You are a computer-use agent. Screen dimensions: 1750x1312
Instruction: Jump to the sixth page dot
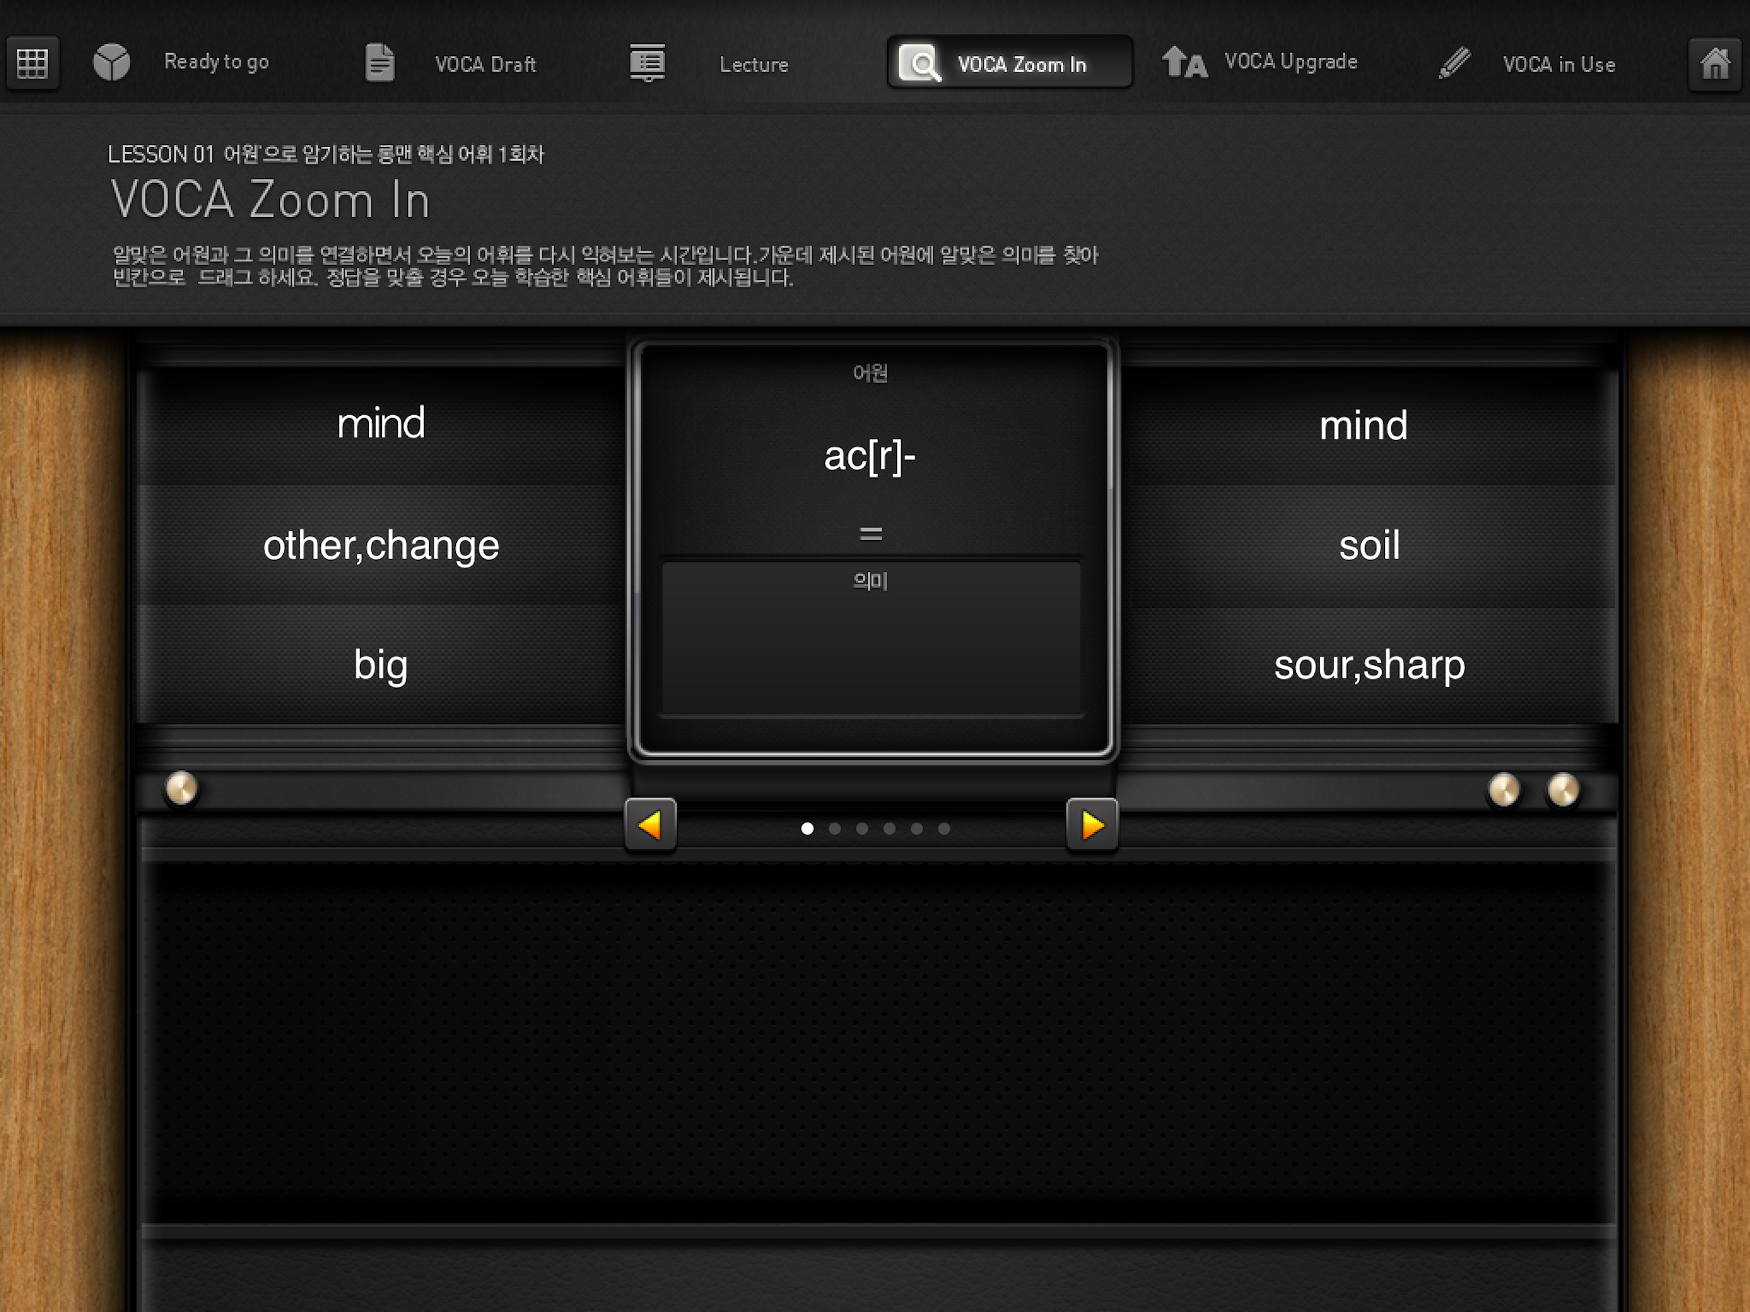click(944, 828)
